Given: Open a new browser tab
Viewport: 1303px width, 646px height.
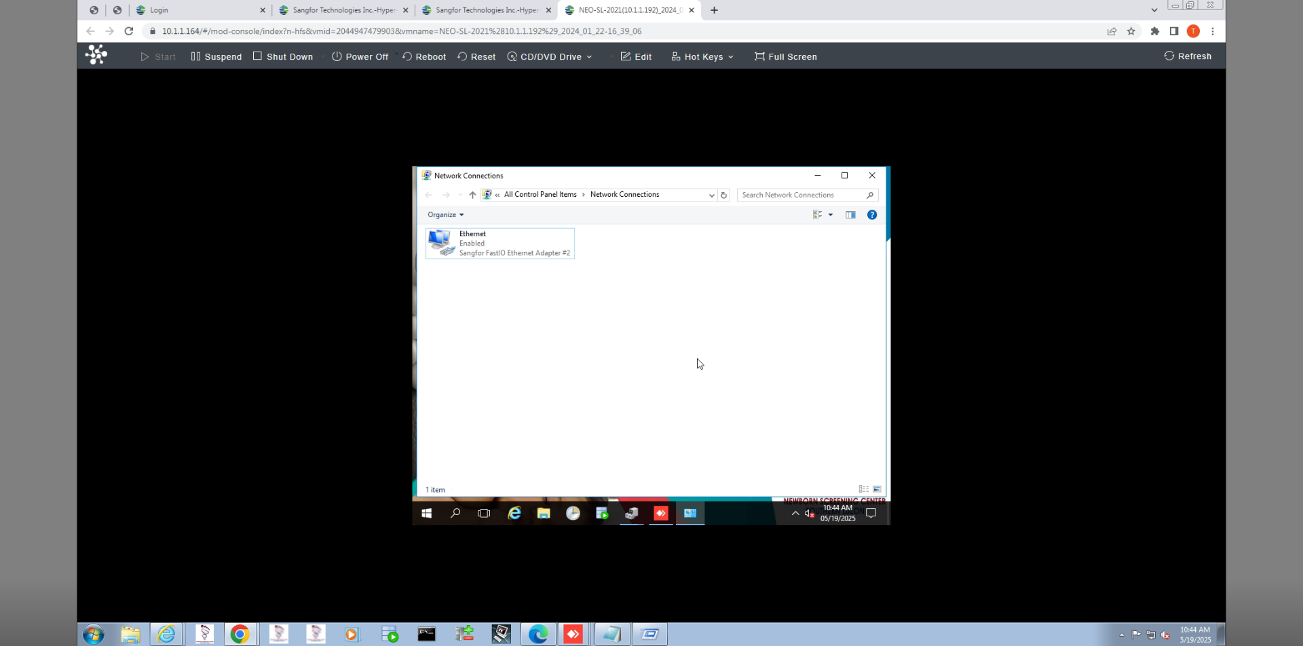Looking at the screenshot, I should 714,10.
